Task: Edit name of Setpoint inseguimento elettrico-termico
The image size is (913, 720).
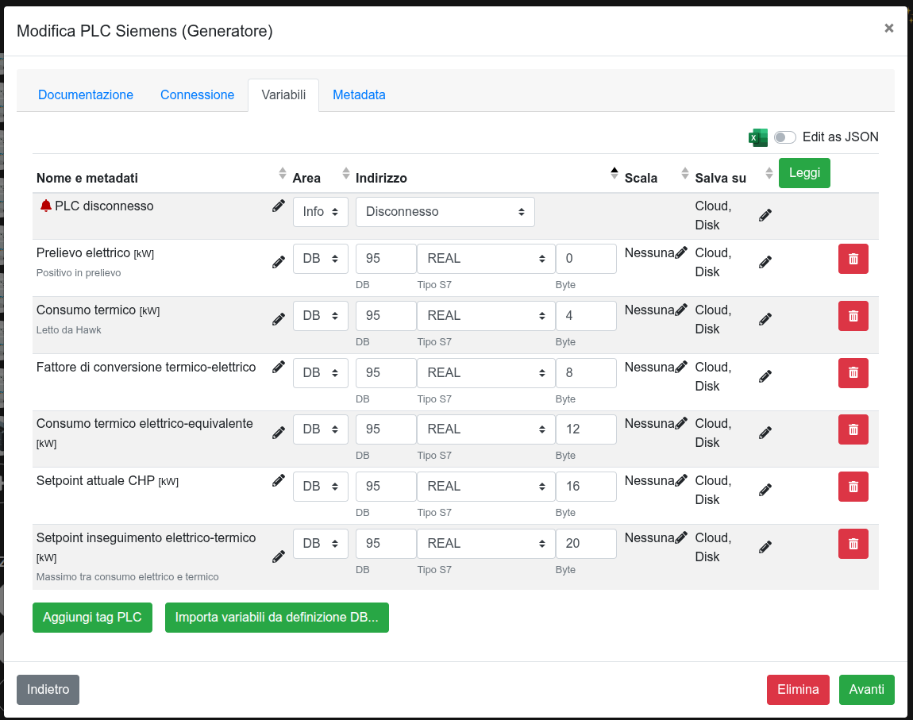Action: click(x=279, y=556)
